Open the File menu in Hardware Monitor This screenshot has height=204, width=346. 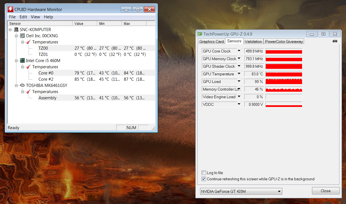(12, 17)
